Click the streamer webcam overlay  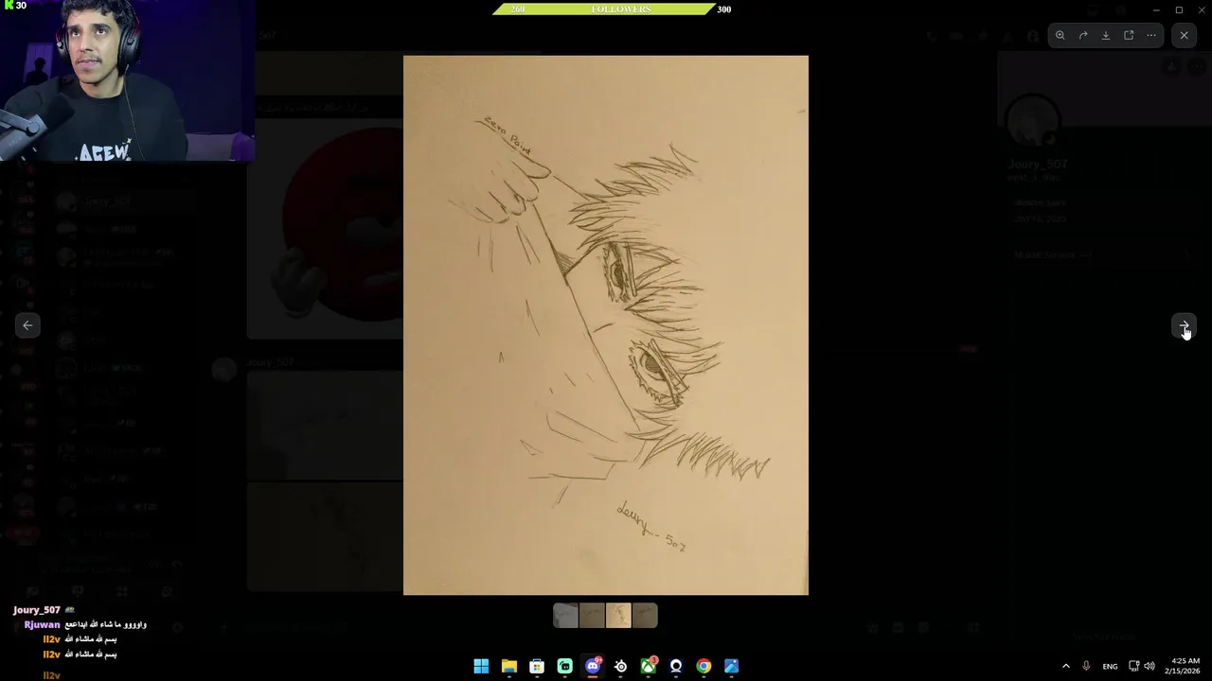[127, 80]
